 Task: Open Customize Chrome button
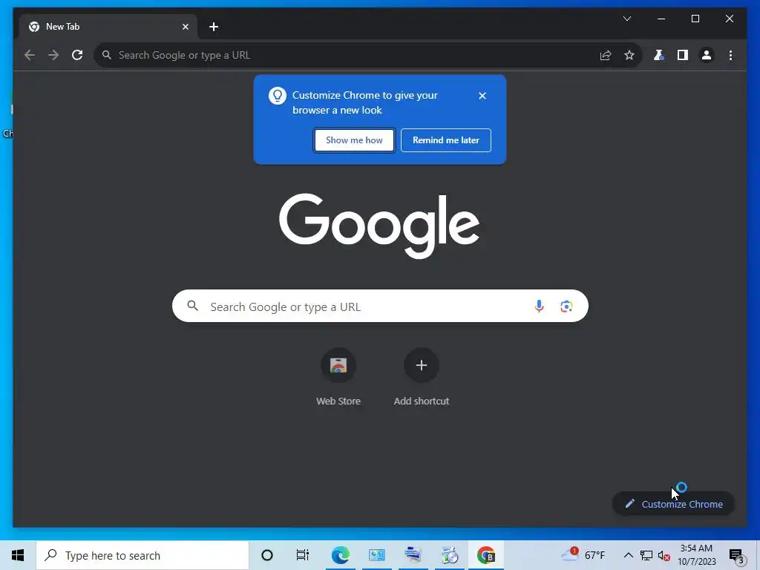click(x=674, y=504)
